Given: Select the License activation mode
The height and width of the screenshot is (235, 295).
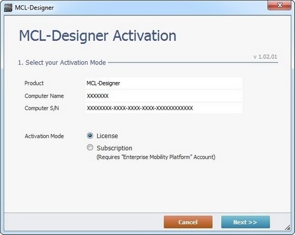Looking at the screenshot, I should [x=90, y=136].
